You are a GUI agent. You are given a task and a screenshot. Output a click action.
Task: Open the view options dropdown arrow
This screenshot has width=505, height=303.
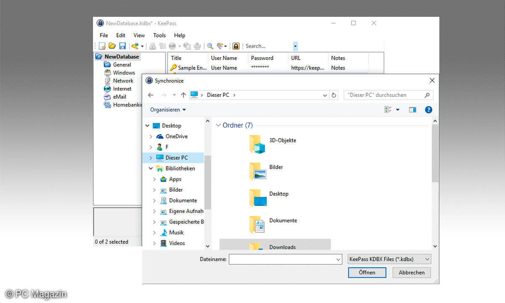click(x=398, y=110)
